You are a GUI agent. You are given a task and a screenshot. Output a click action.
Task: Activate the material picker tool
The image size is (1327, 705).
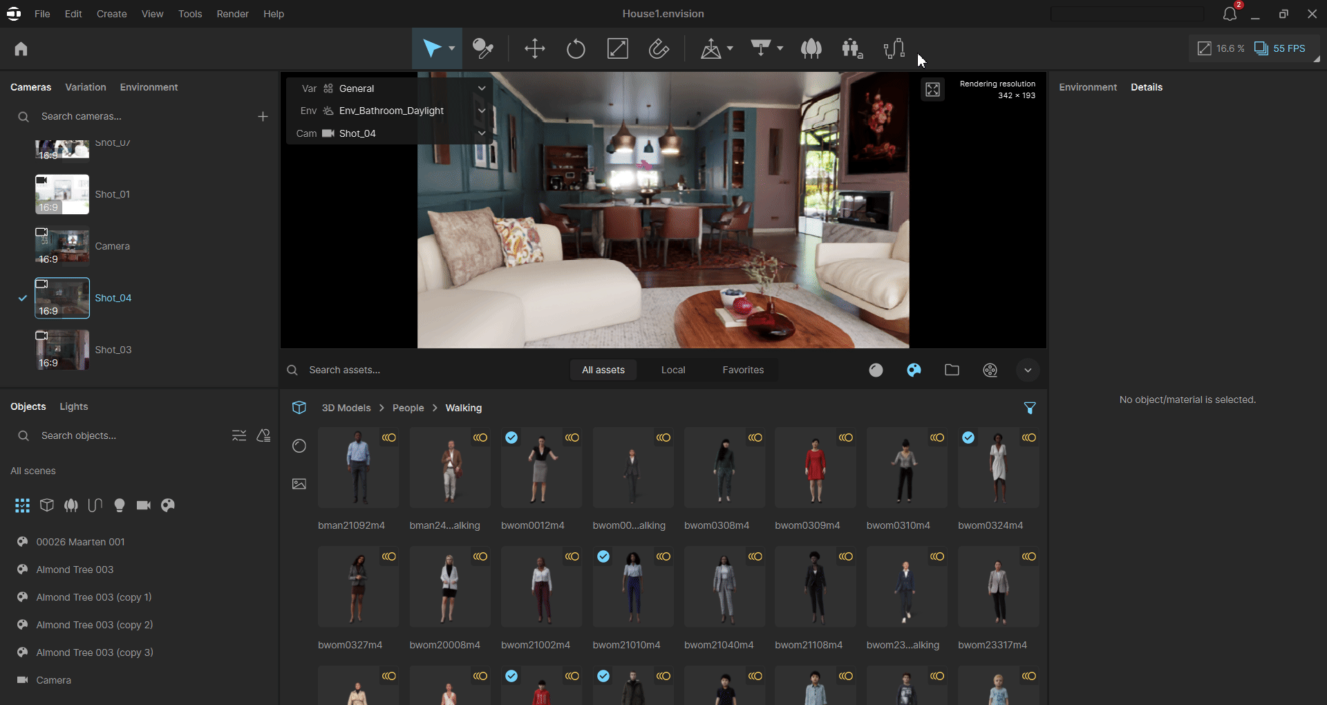coord(483,48)
